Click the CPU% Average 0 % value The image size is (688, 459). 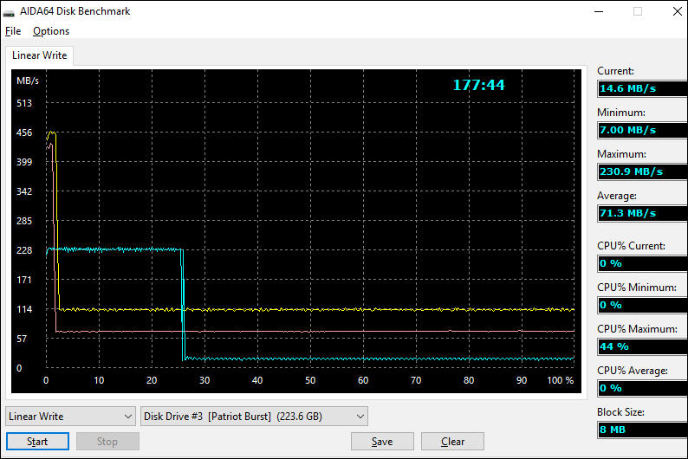643,389
